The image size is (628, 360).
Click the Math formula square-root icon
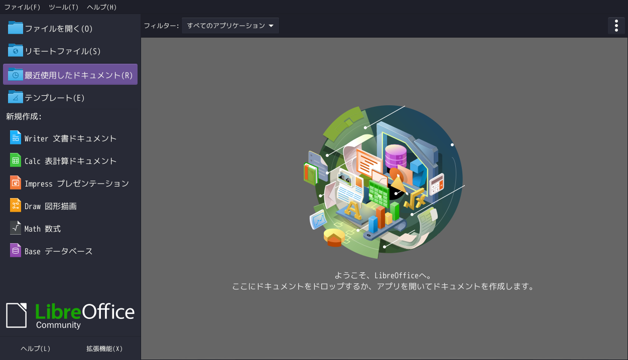pyautogui.click(x=16, y=228)
